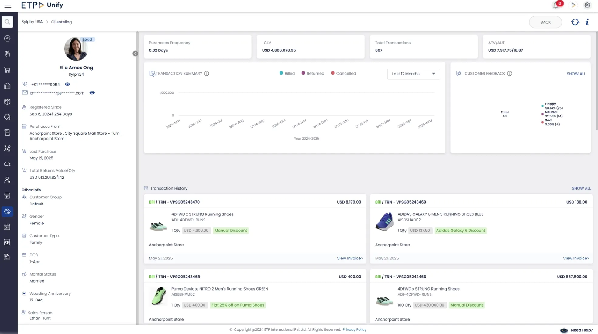Click the Happy legend dot in Customer Feedback
This screenshot has height=334, width=598.
pyautogui.click(x=542, y=106)
